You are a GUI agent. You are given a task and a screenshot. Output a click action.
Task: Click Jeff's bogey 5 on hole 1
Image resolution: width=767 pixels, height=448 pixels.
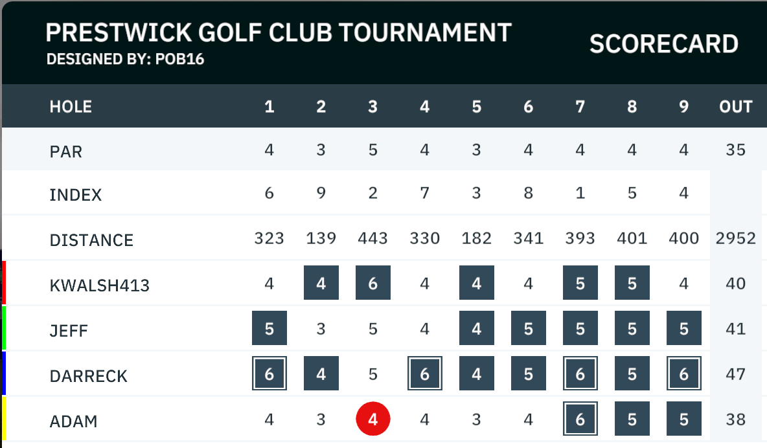point(269,328)
